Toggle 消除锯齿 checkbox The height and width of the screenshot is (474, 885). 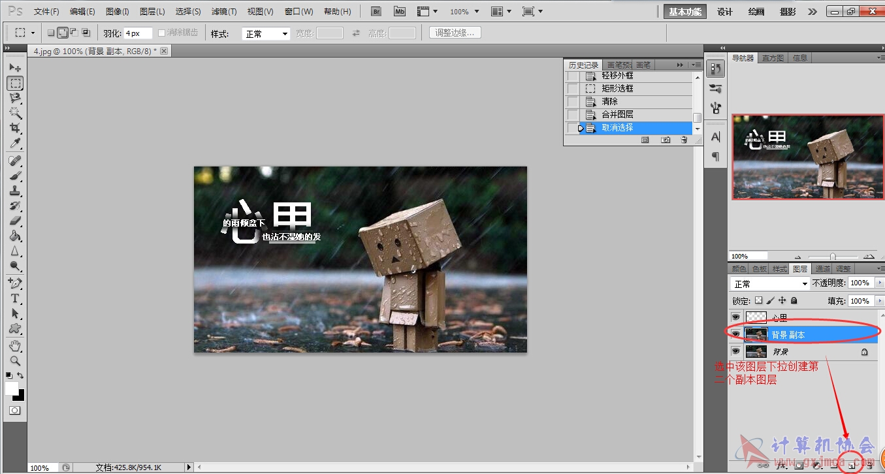[x=162, y=33]
